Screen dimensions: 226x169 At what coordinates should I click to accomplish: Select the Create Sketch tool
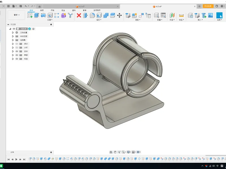(x=30, y=15)
